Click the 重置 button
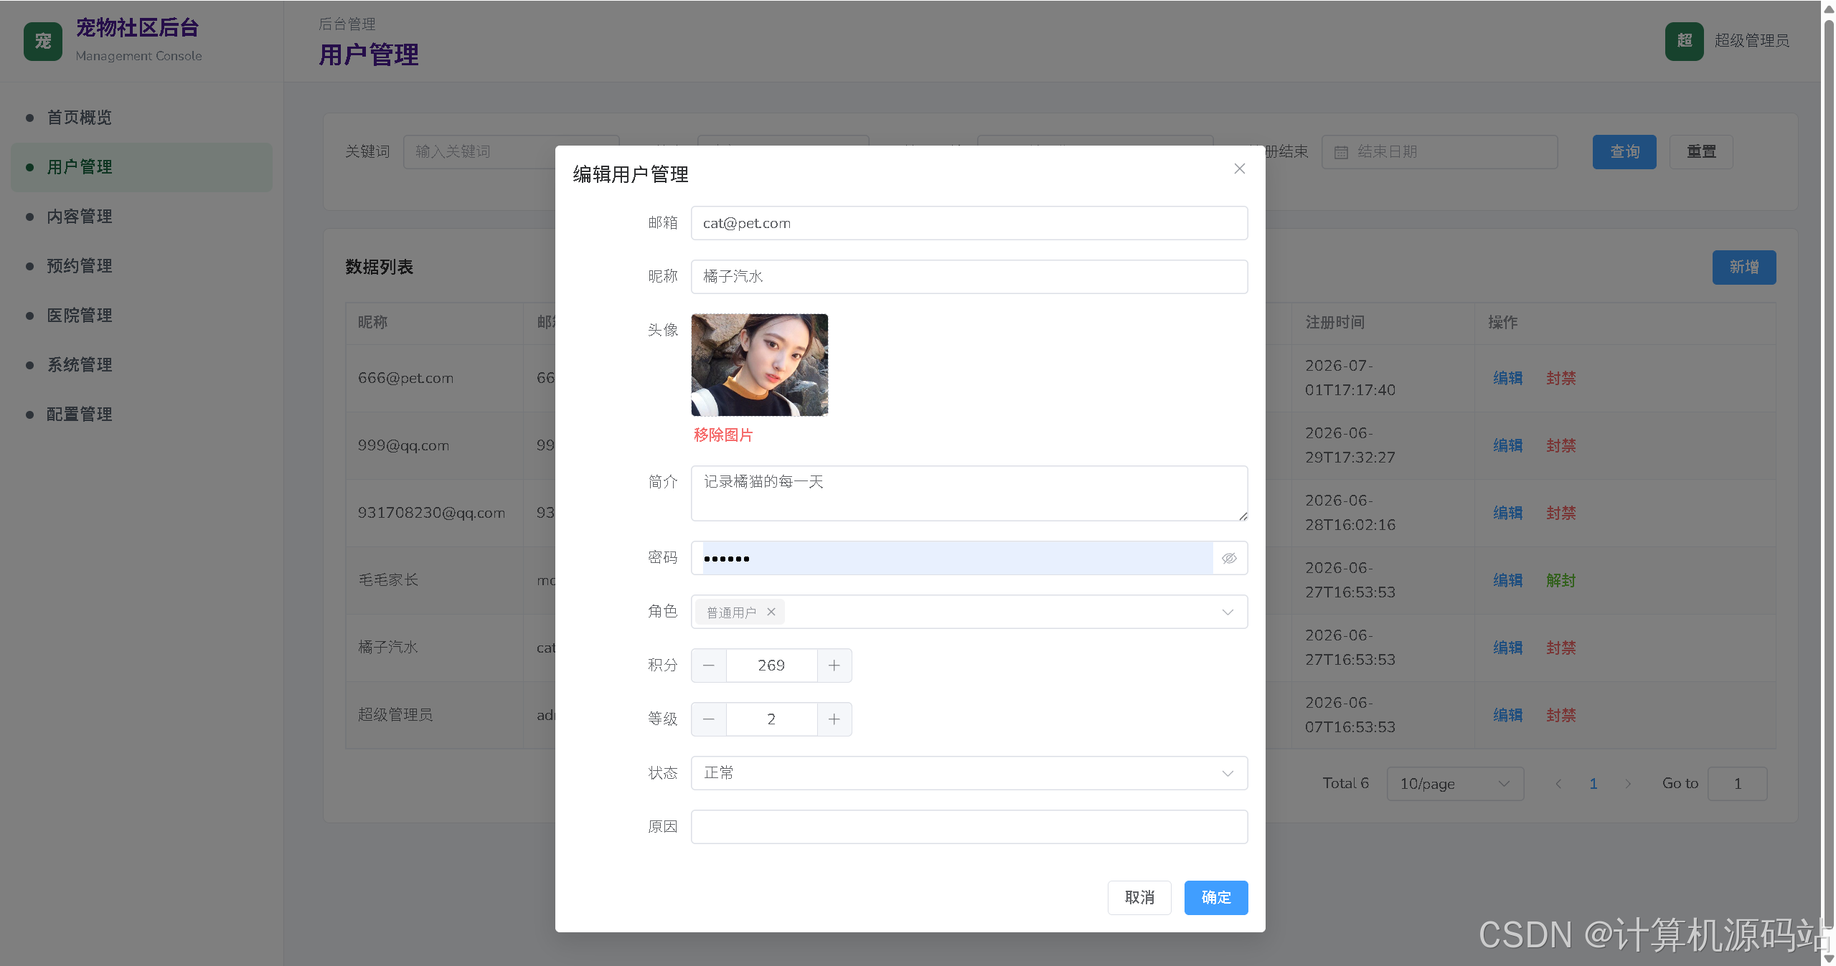The height and width of the screenshot is (966, 1836). 1701,152
